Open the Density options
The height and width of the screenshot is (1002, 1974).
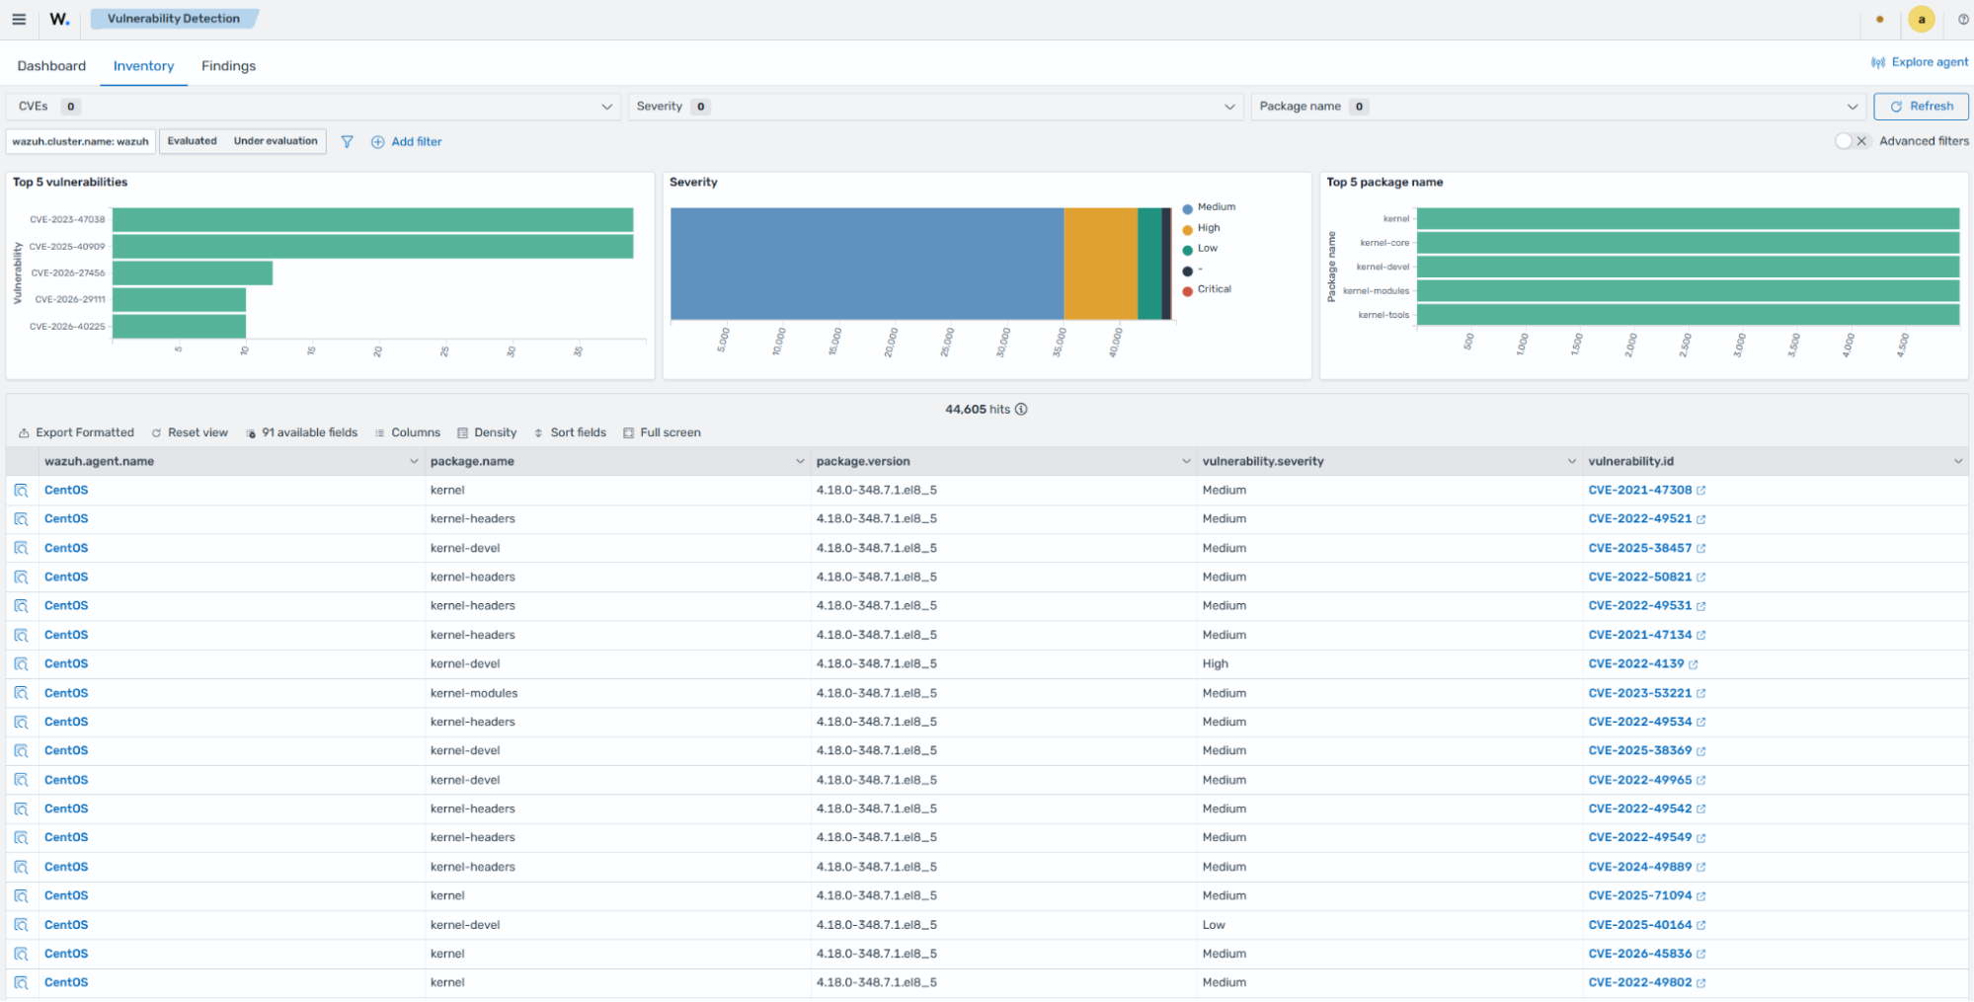click(x=487, y=432)
